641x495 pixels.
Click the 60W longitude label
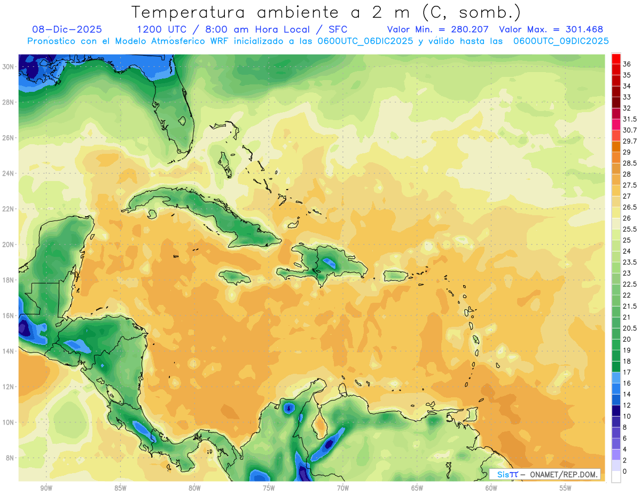pos(491,488)
